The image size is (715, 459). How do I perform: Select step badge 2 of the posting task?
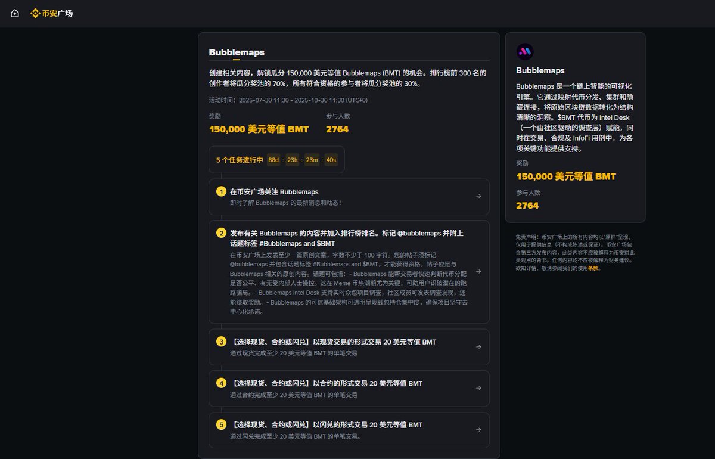click(x=221, y=233)
